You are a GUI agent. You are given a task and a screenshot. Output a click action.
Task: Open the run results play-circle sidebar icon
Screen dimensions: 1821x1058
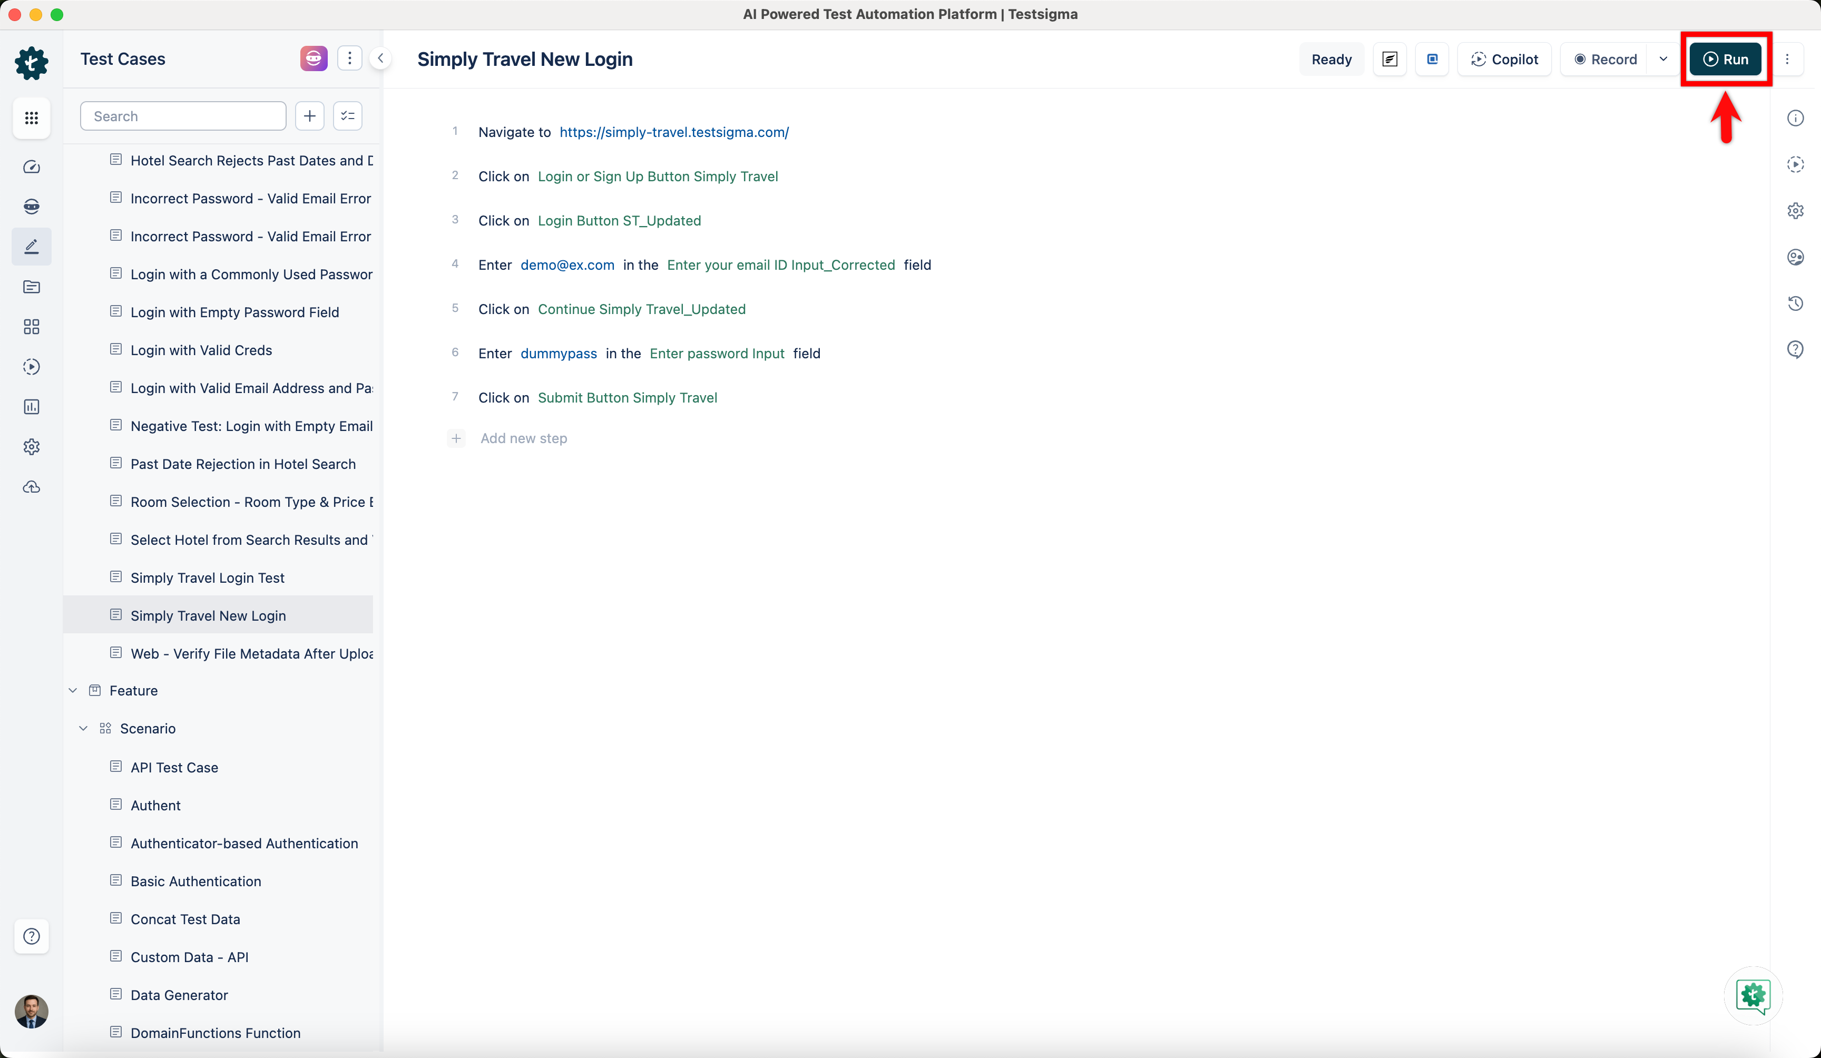31,366
